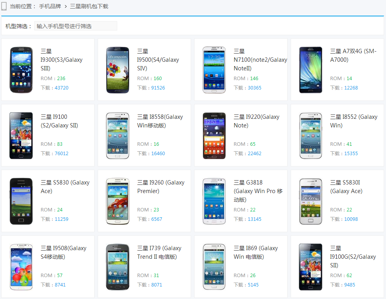386x299 pixels.
Task: Click the ROM count 14
Action: pos(349,78)
